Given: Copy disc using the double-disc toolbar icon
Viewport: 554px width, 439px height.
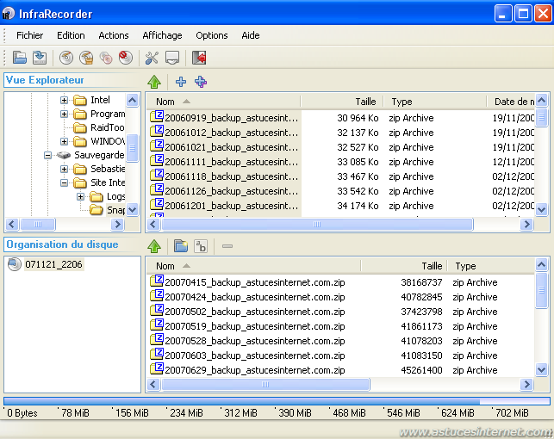Looking at the screenshot, I should point(106,58).
